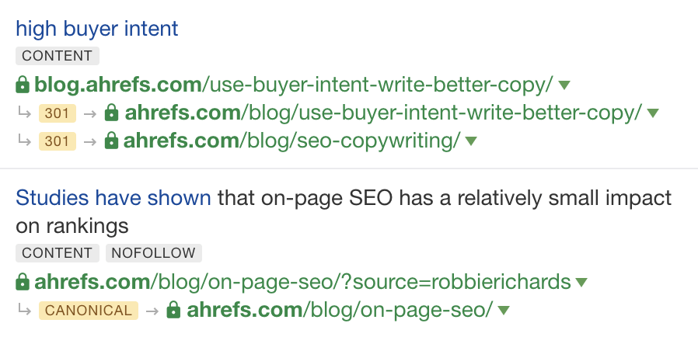Click lock icon before seo-copywriting URL
The image size is (698, 337).
click(111, 141)
